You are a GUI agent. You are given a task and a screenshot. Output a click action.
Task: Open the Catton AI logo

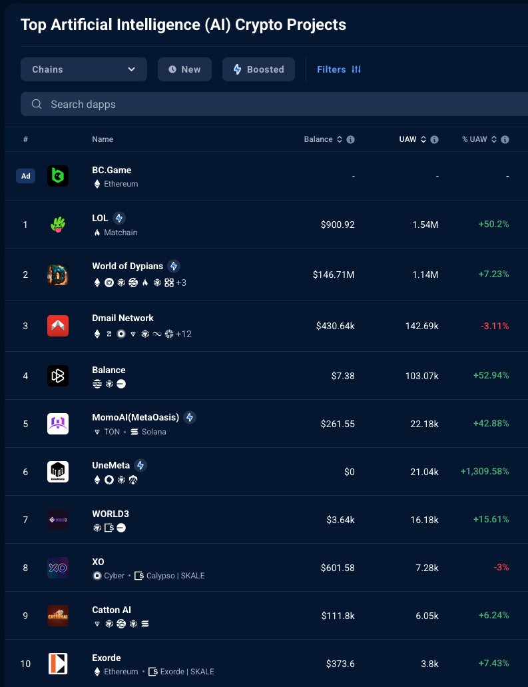pos(58,616)
